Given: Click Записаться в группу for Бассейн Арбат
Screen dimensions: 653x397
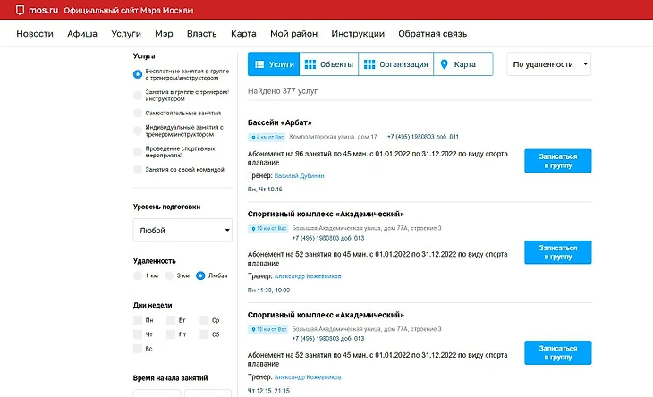Looking at the screenshot, I should coord(558,161).
